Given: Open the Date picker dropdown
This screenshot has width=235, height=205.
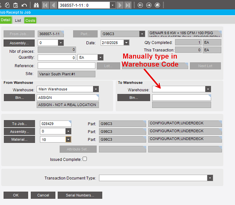Looking at the screenshot, I should [126, 43].
